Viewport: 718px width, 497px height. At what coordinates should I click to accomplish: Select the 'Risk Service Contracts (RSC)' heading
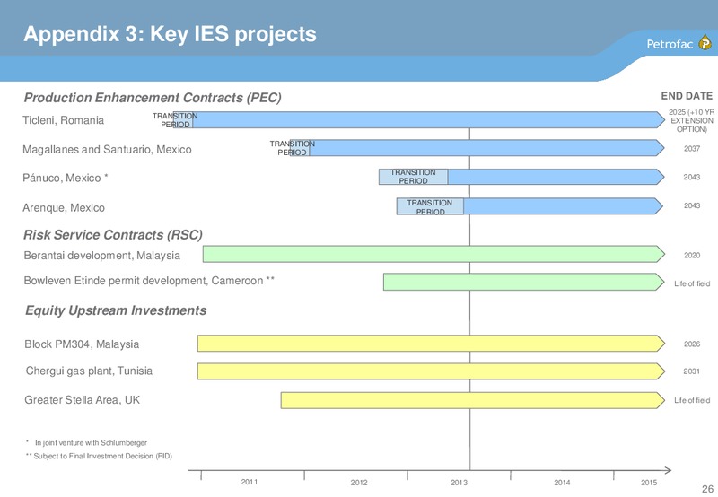click(113, 235)
